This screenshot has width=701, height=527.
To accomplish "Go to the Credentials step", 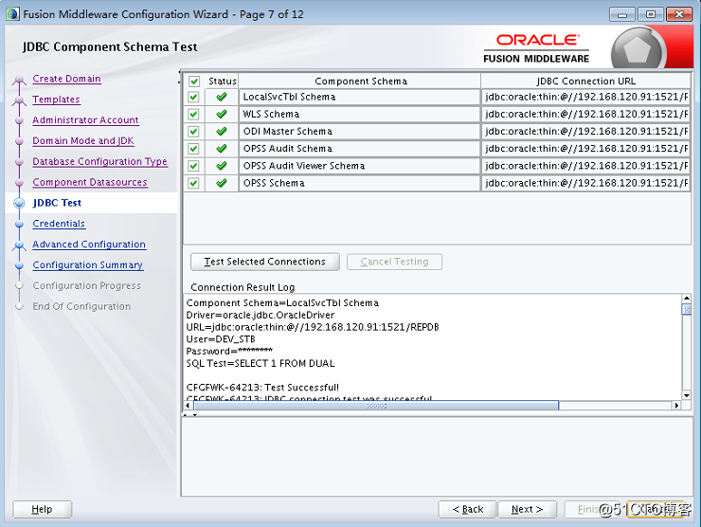I will click(59, 224).
